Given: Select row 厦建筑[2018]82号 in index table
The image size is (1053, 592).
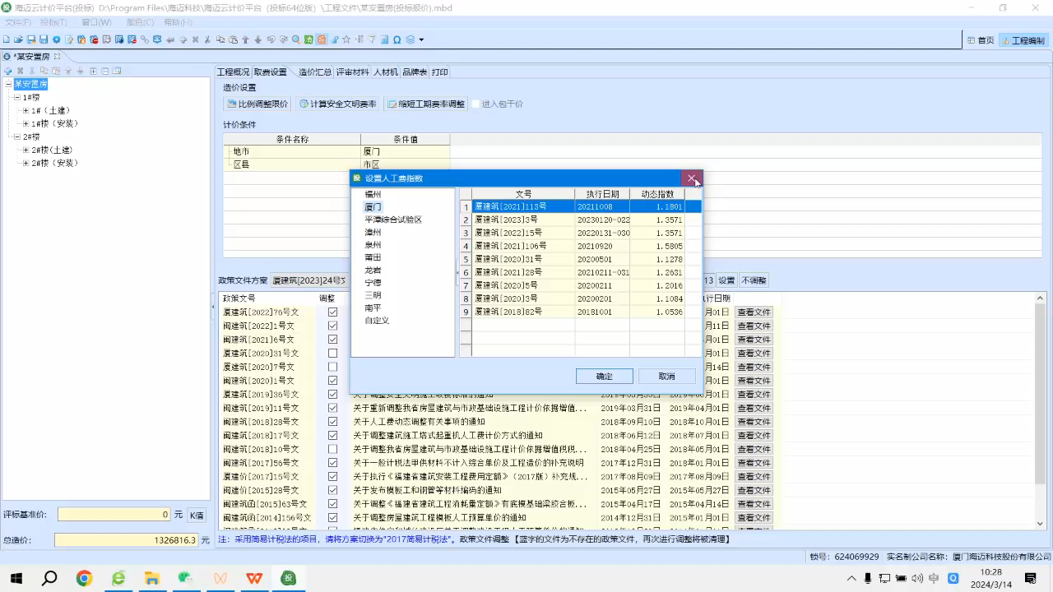Looking at the screenshot, I should 579,312.
